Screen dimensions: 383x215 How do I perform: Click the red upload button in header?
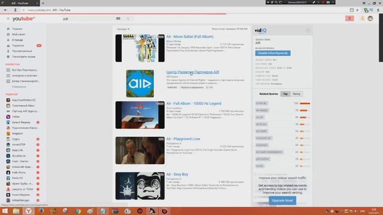coord(349,19)
